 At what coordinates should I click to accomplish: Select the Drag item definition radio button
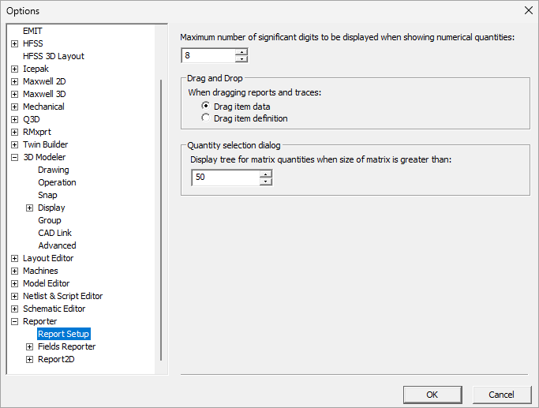tap(205, 118)
